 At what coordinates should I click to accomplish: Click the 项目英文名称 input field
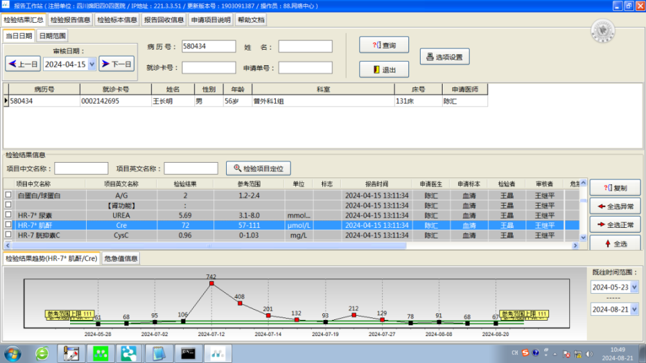[x=190, y=168]
